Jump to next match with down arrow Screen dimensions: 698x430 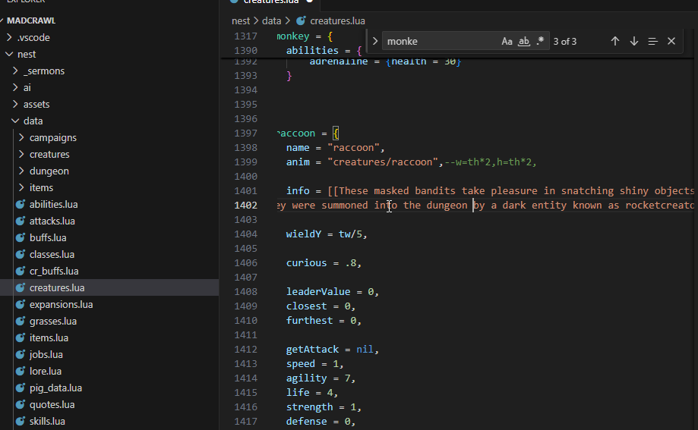point(634,41)
